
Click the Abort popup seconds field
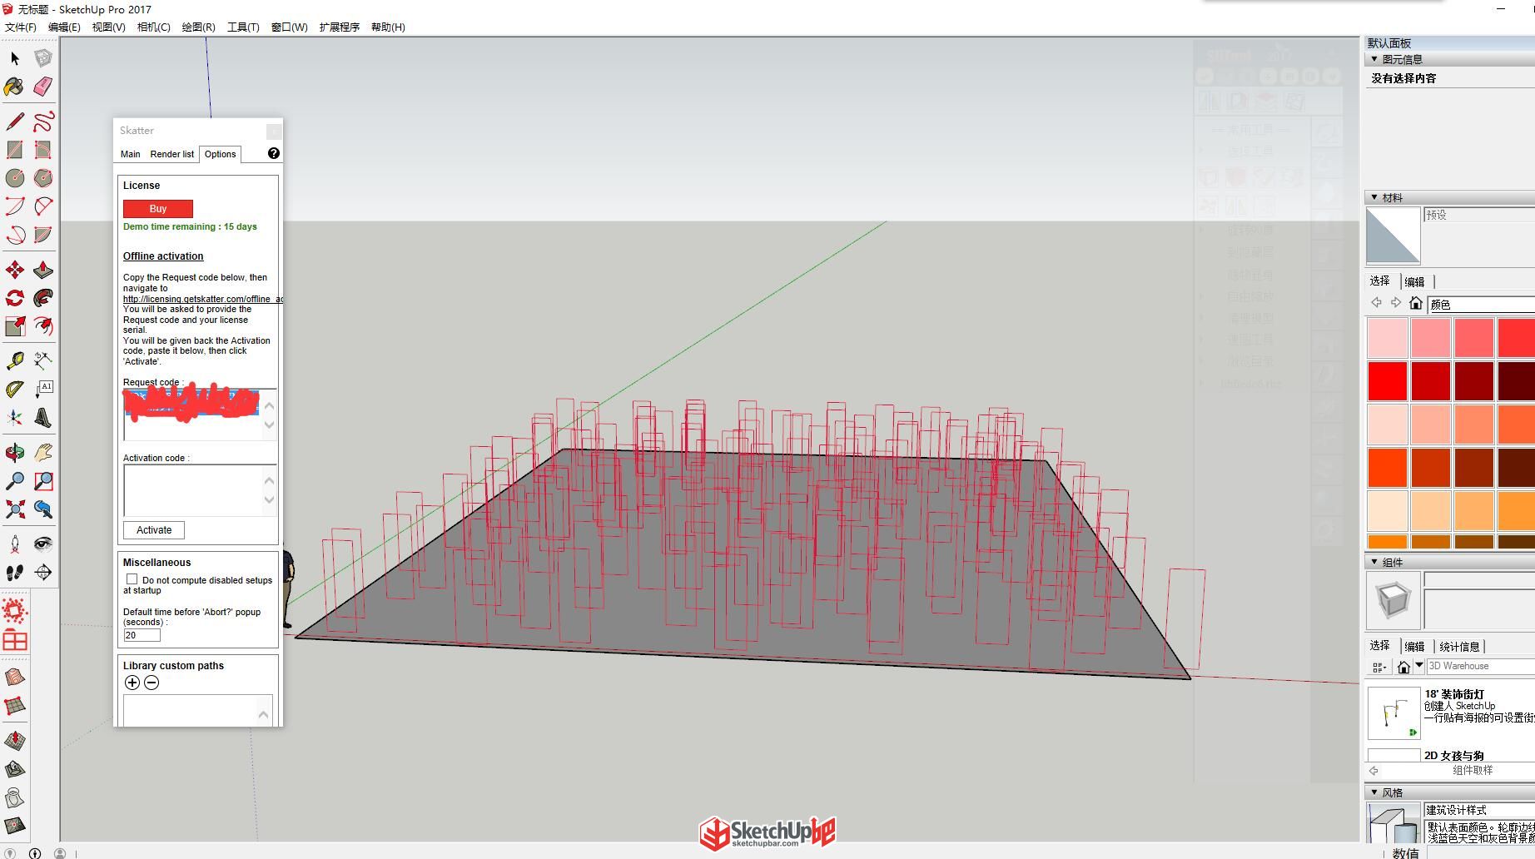pyautogui.click(x=142, y=635)
